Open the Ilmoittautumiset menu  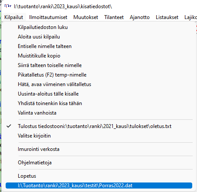pos(48,17)
